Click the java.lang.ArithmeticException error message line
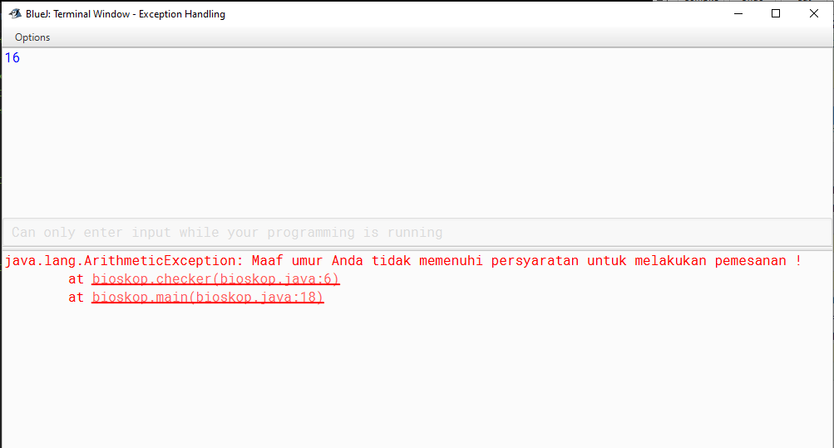Viewport: 834px width, 448px height. (402, 260)
